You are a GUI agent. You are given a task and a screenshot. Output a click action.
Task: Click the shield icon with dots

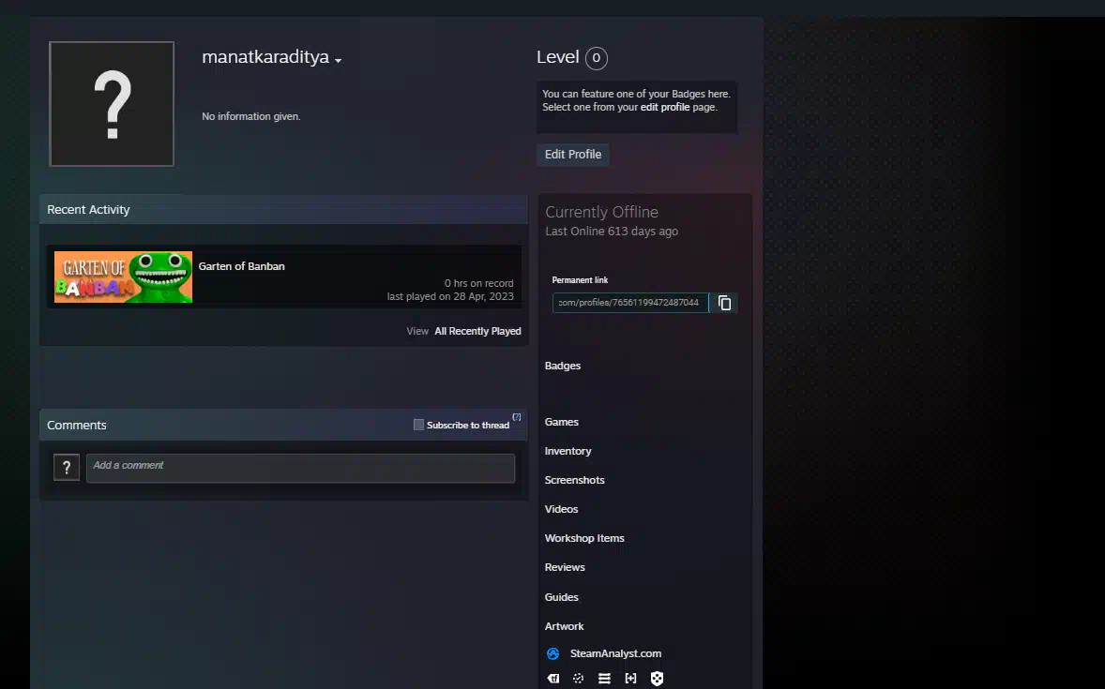point(657,679)
